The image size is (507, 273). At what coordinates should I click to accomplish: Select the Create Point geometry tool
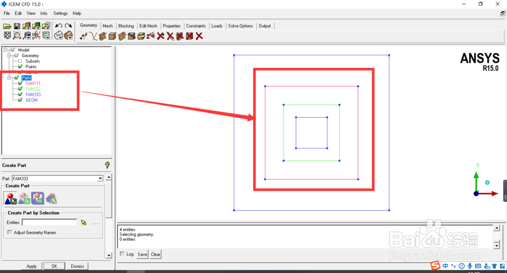(x=84, y=36)
